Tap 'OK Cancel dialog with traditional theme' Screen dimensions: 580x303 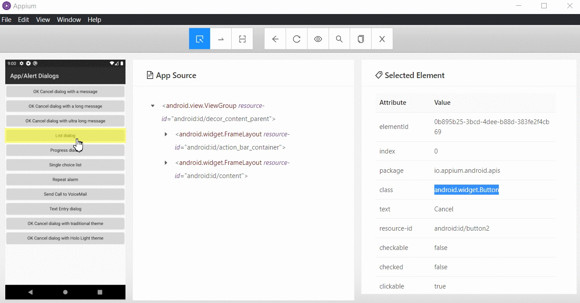(65, 224)
